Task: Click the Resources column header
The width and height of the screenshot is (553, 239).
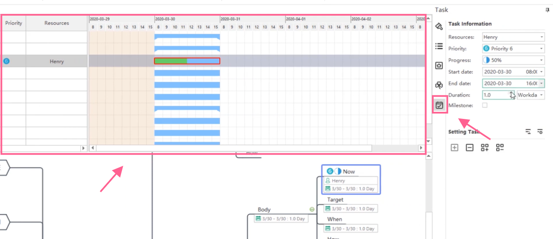Action: click(x=57, y=23)
